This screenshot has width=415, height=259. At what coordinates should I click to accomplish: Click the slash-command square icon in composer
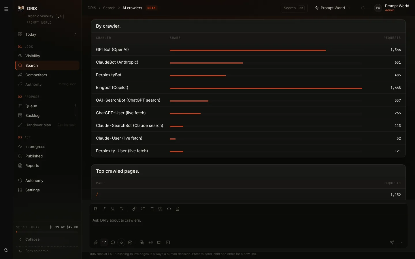click(x=168, y=243)
